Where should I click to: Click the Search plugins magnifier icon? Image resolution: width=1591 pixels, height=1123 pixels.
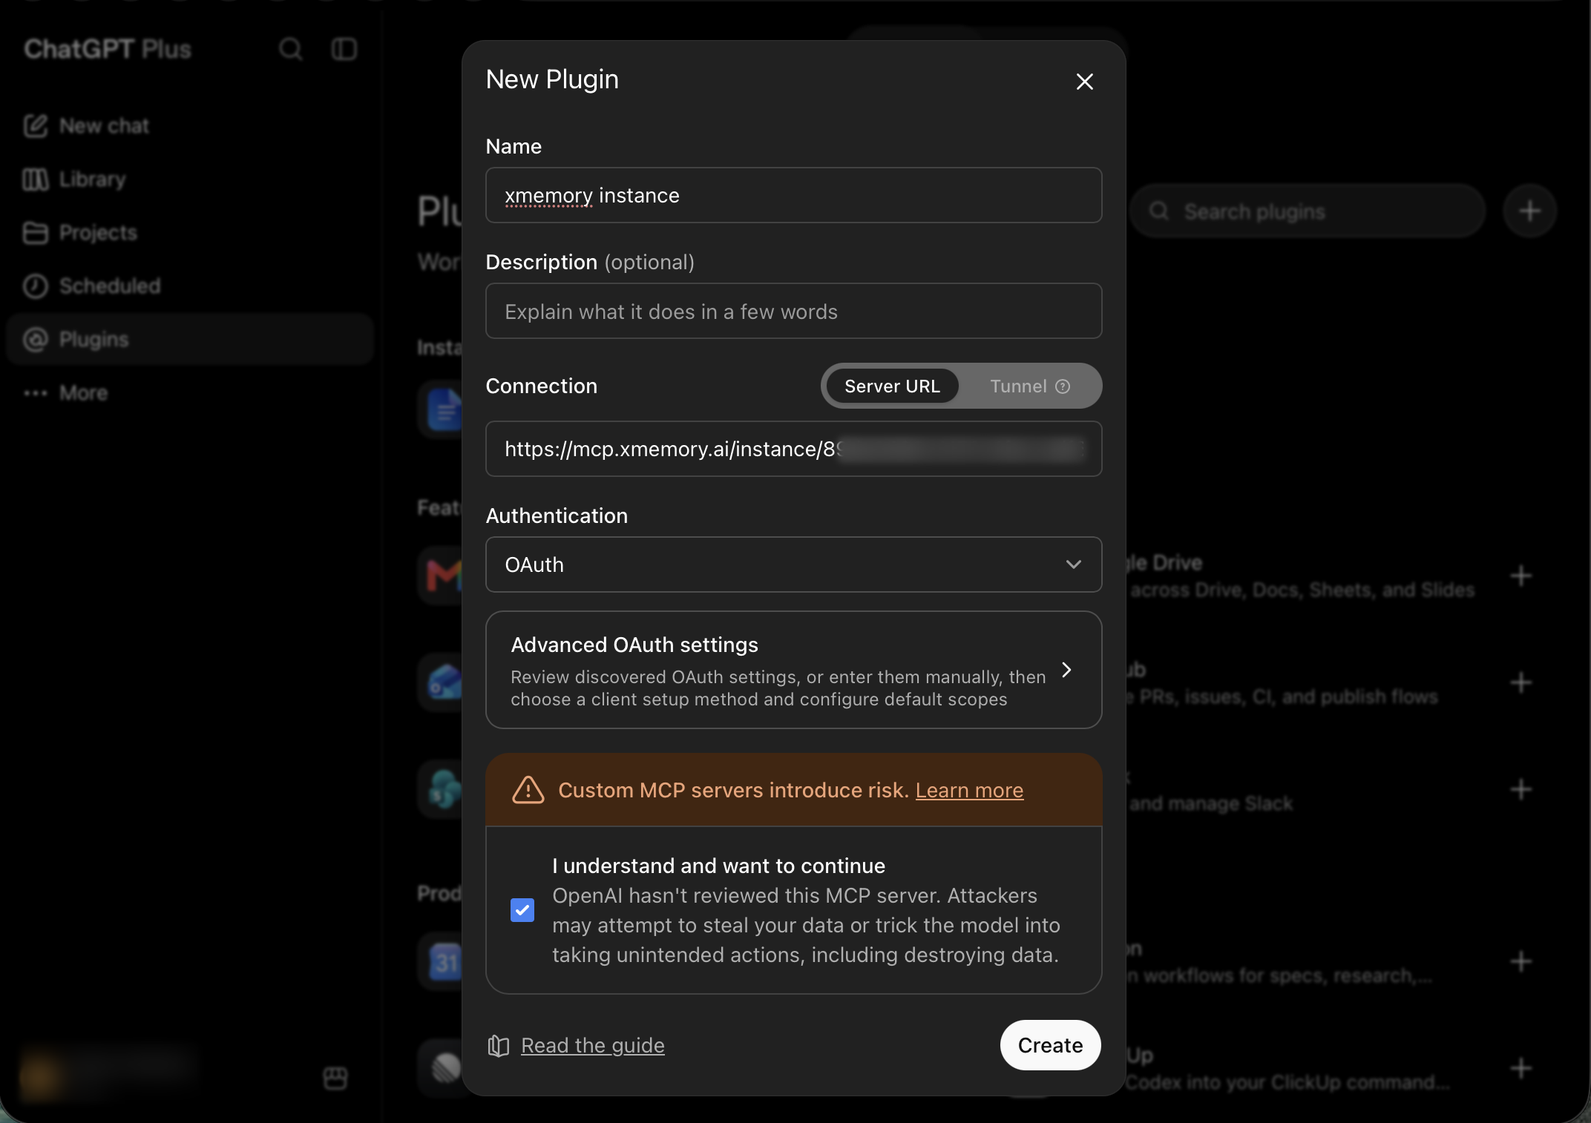click(1159, 211)
